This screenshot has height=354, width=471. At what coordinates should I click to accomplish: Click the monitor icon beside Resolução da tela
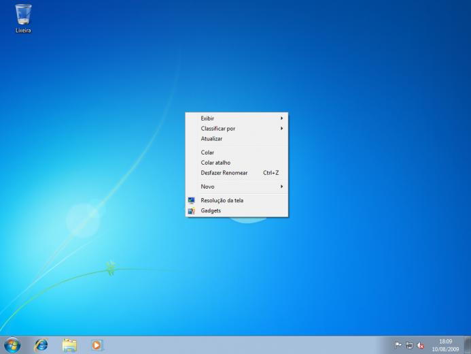pyautogui.click(x=192, y=200)
